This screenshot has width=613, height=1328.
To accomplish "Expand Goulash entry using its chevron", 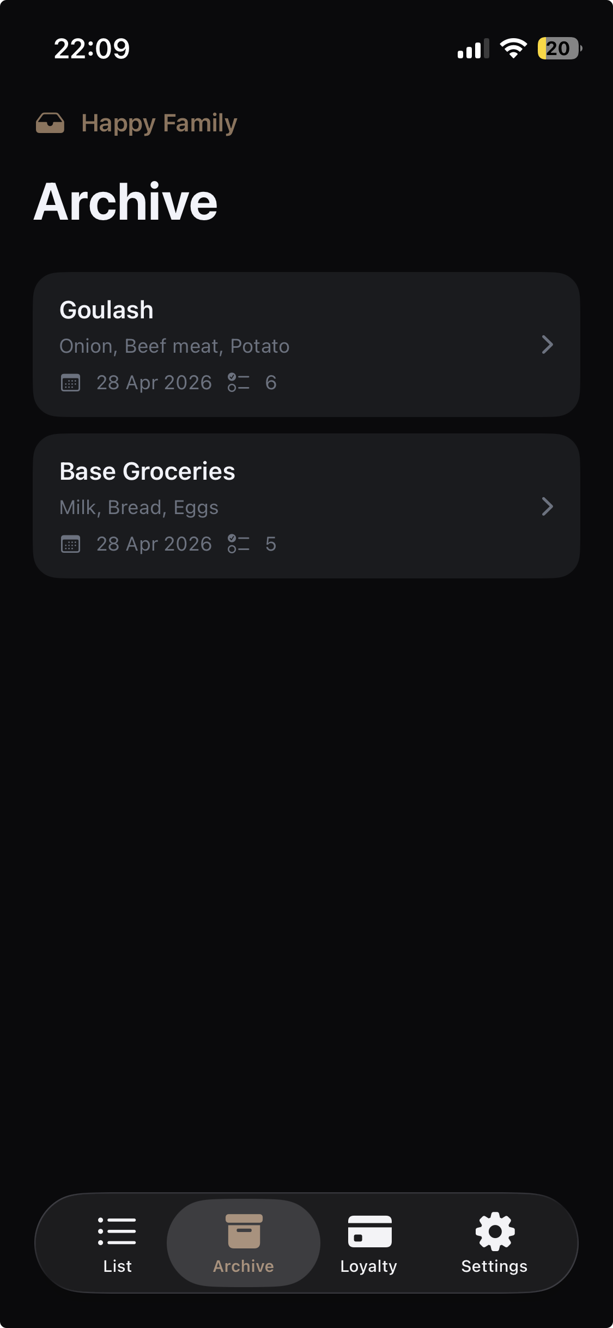I will [547, 345].
